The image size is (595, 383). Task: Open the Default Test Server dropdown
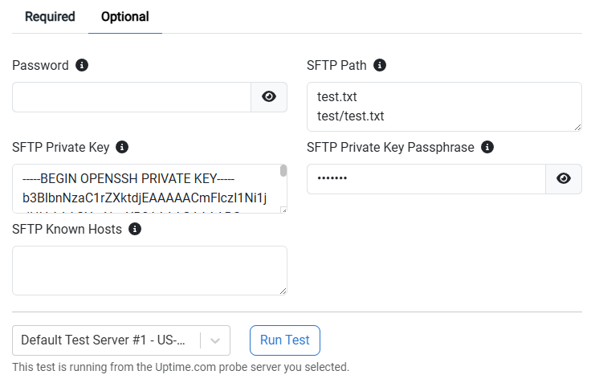coord(121,340)
